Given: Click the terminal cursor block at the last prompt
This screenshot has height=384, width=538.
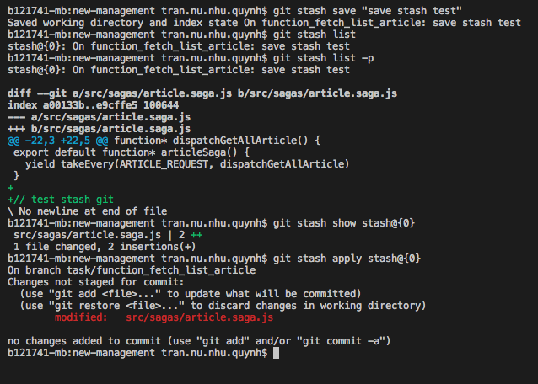Looking at the screenshot, I should click(x=276, y=354).
